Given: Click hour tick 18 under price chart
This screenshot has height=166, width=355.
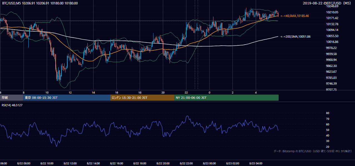Looking at the screenshot, I should 140,92.
